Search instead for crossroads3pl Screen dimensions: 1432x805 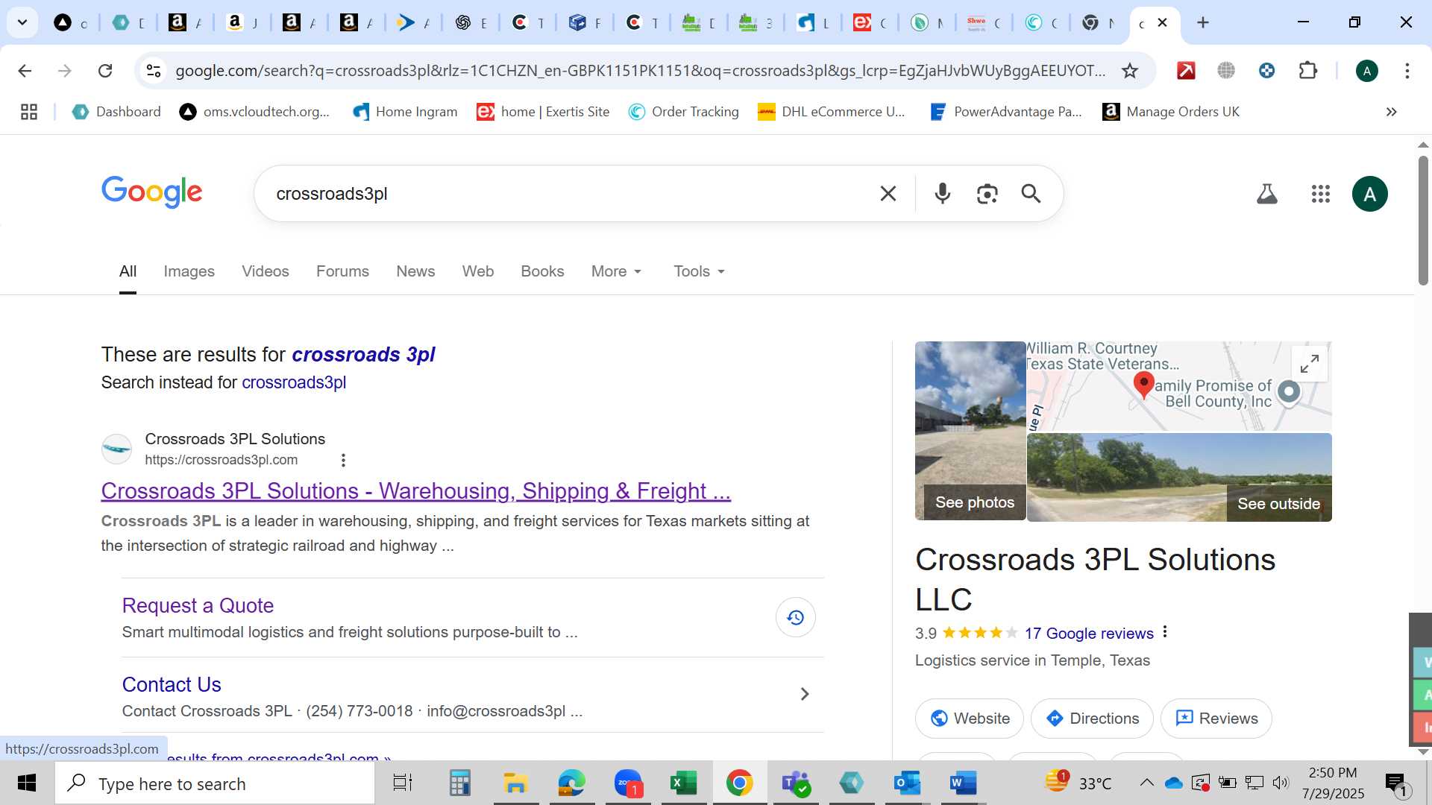[294, 382]
